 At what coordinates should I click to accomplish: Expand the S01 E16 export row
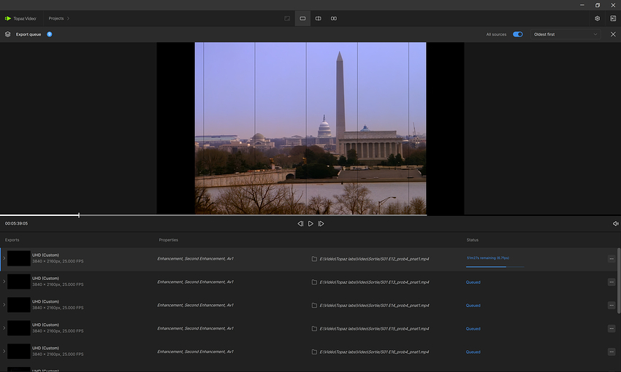tap(4, 352)
